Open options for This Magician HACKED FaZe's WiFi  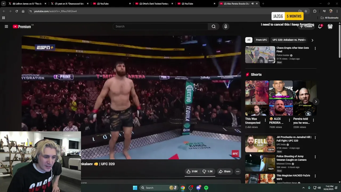tap(315, 176)
